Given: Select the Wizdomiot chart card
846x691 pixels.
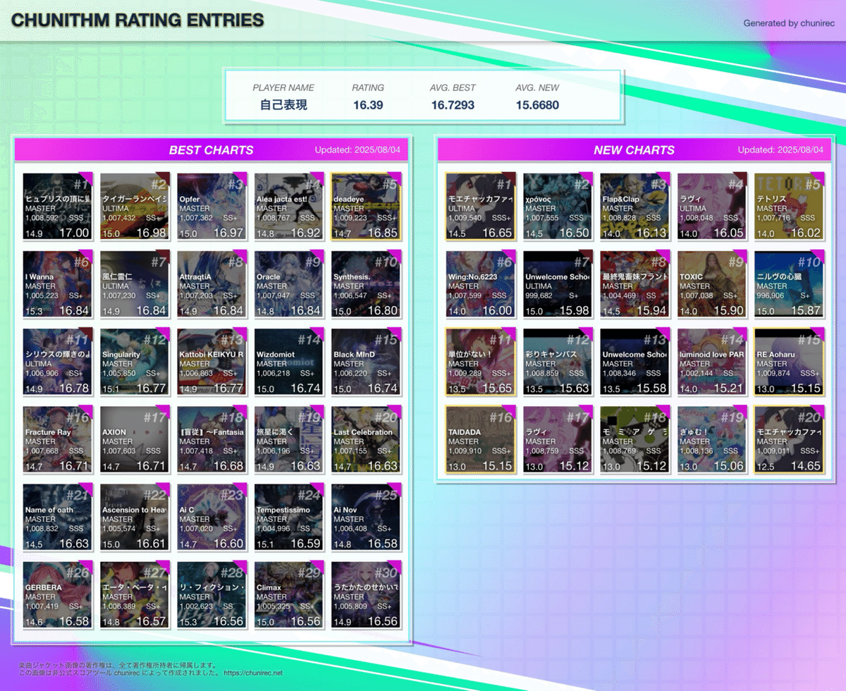Looking at the screenshot, I should pyautogui.click(x=289, y=362).
